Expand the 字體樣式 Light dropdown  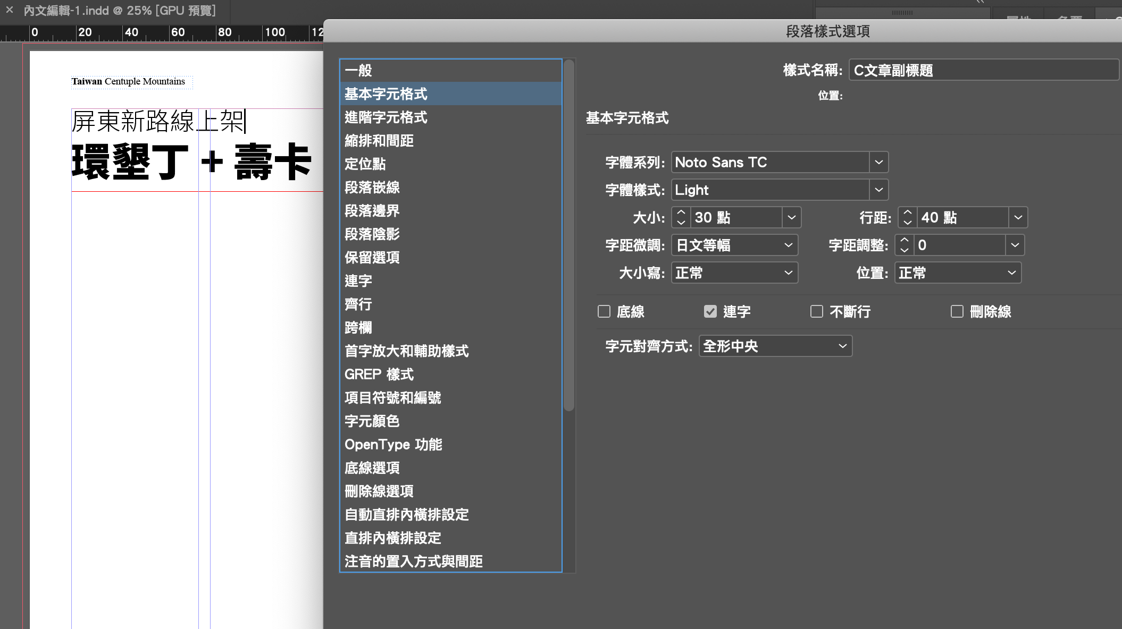coord(878,190)
